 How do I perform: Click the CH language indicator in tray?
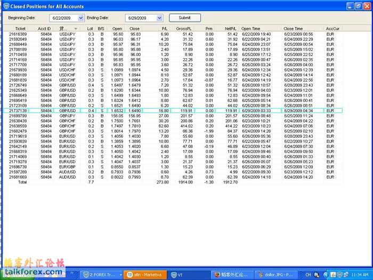click(308, 274)
